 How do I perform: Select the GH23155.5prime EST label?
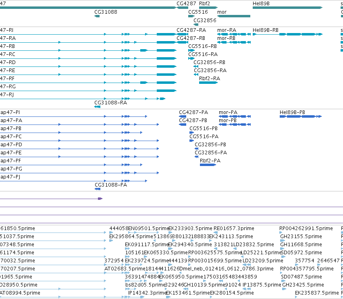pyautogui.click(x=301, y=237)
